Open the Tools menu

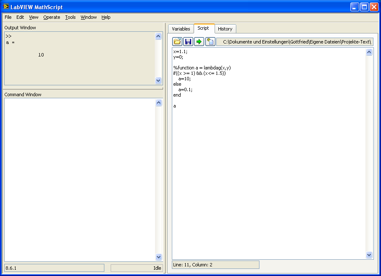point(70,17)
